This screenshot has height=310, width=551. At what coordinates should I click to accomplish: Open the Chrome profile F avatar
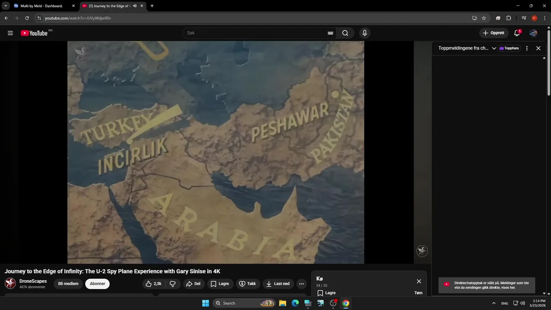(534, 18)
